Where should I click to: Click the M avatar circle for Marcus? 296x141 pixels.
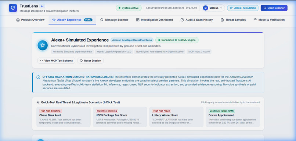click(x=205, y=8)
